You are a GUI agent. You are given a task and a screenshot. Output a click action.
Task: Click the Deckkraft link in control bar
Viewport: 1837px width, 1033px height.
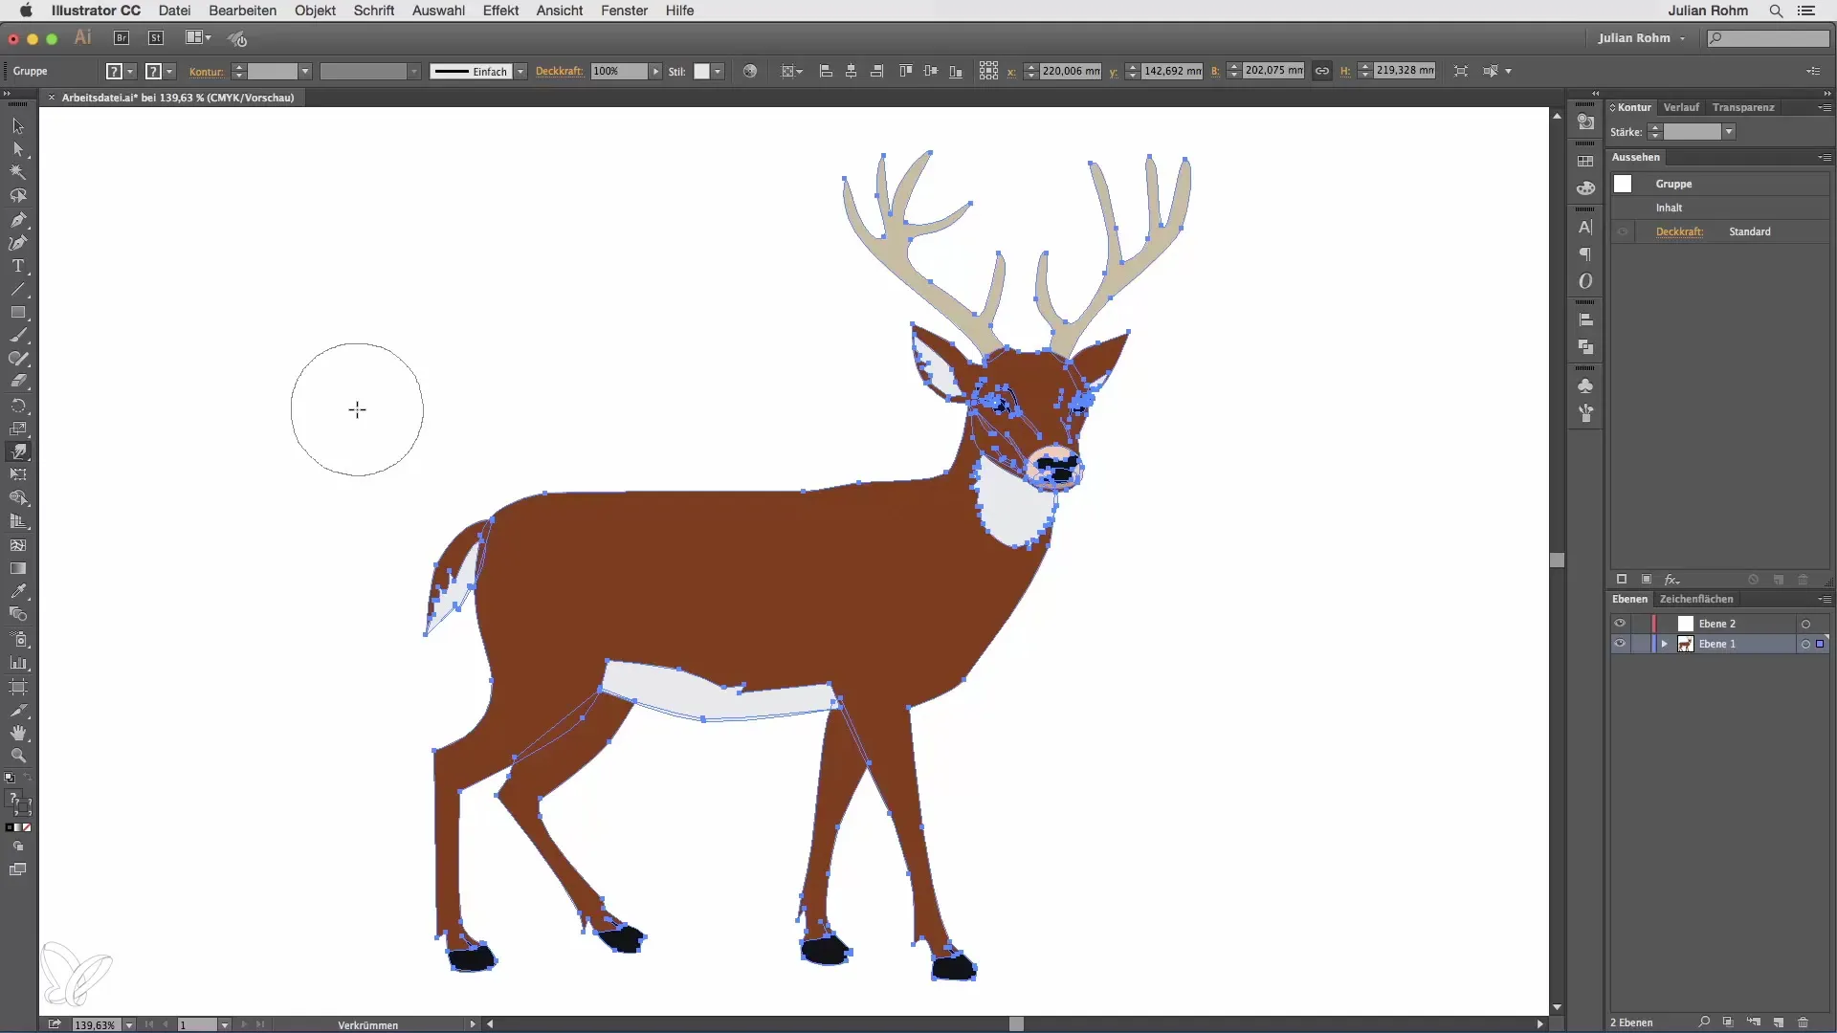click(x=559, y=72)
